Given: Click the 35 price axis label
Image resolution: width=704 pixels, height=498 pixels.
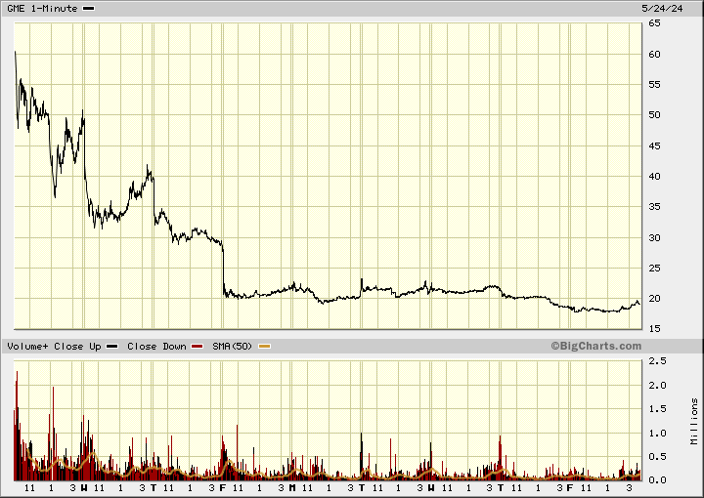Looking at the screenshot, I should coord(654,207).
